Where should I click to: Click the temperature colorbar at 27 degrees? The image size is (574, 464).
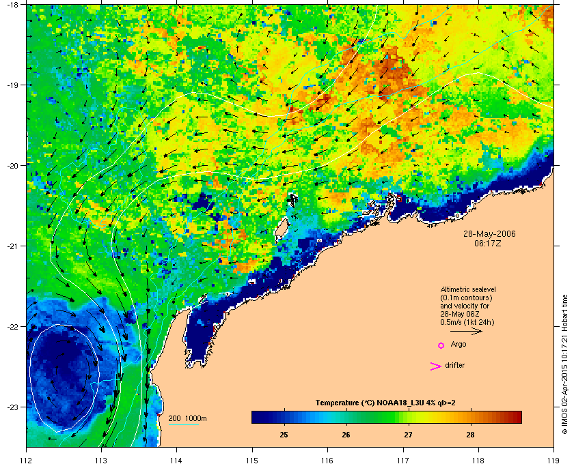[408, 417]
